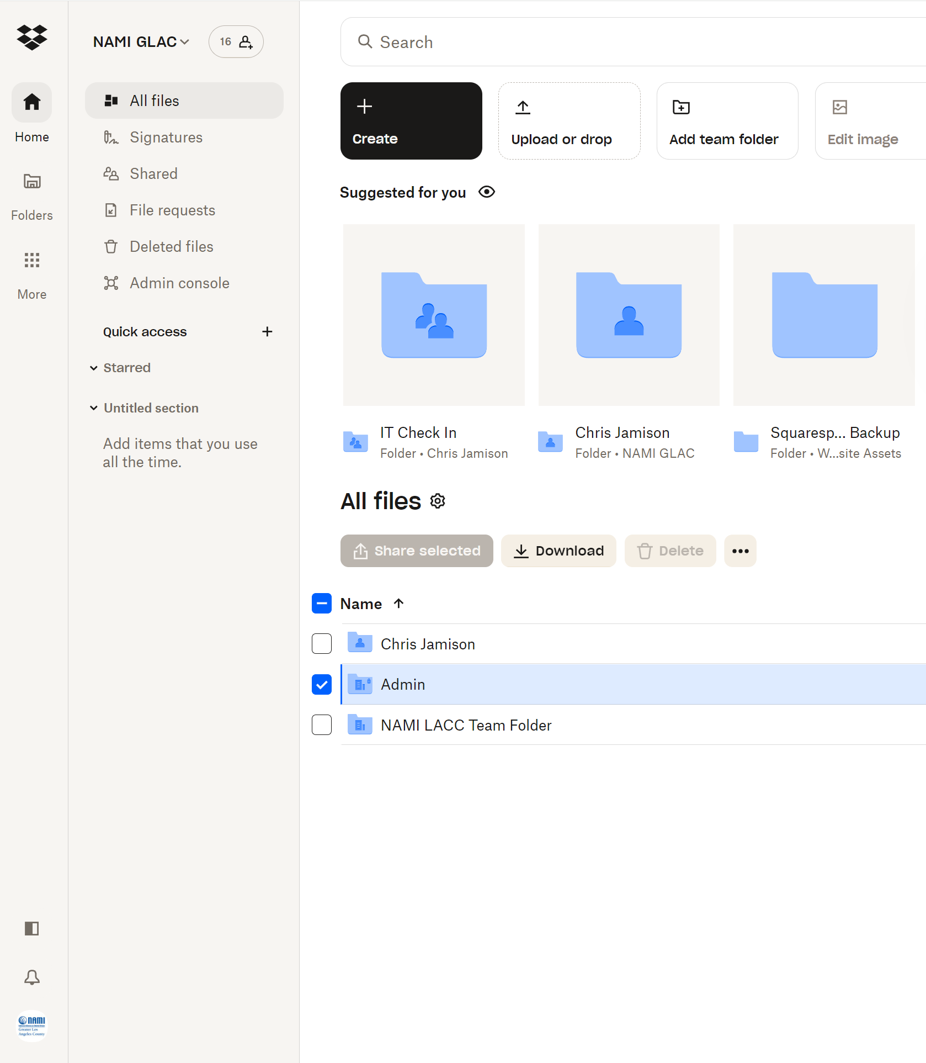
Task: Check the Chris Jamison folder checkbox
Action: [x=322, y=644]
